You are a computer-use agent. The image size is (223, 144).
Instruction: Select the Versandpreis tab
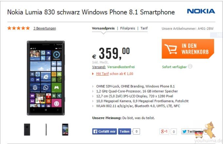point(103,28)
